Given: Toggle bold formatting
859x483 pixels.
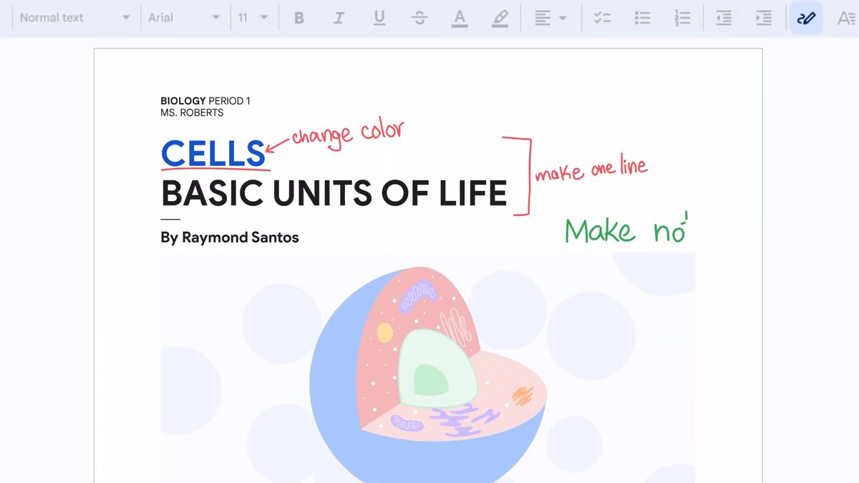Looking at the screenshot, I should click(x=299, y=18).
